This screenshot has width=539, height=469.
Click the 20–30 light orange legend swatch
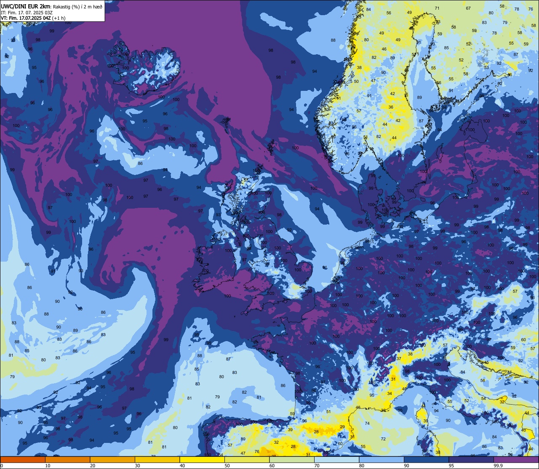(x=112, y=460)
